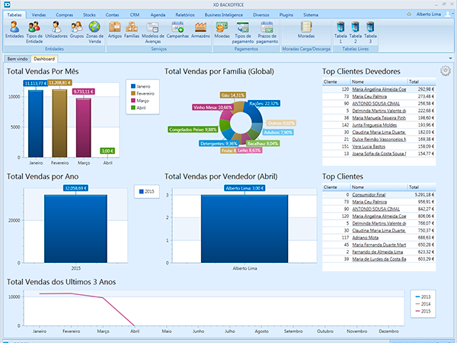The image size is (457, 343).
Task: Open dashboard settings gear icon
Action: [x=445, y=71]
